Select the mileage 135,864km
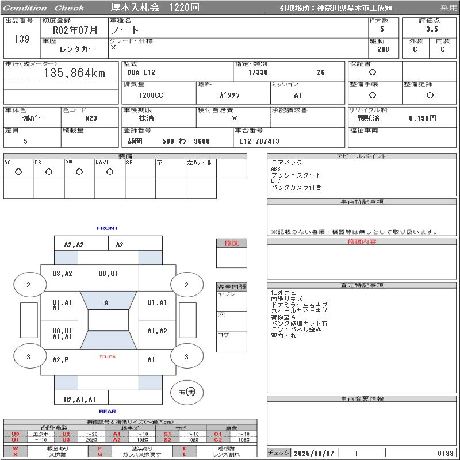Image resolution: width=460 pixels, height=460 pixels. (x=75, y=73)
